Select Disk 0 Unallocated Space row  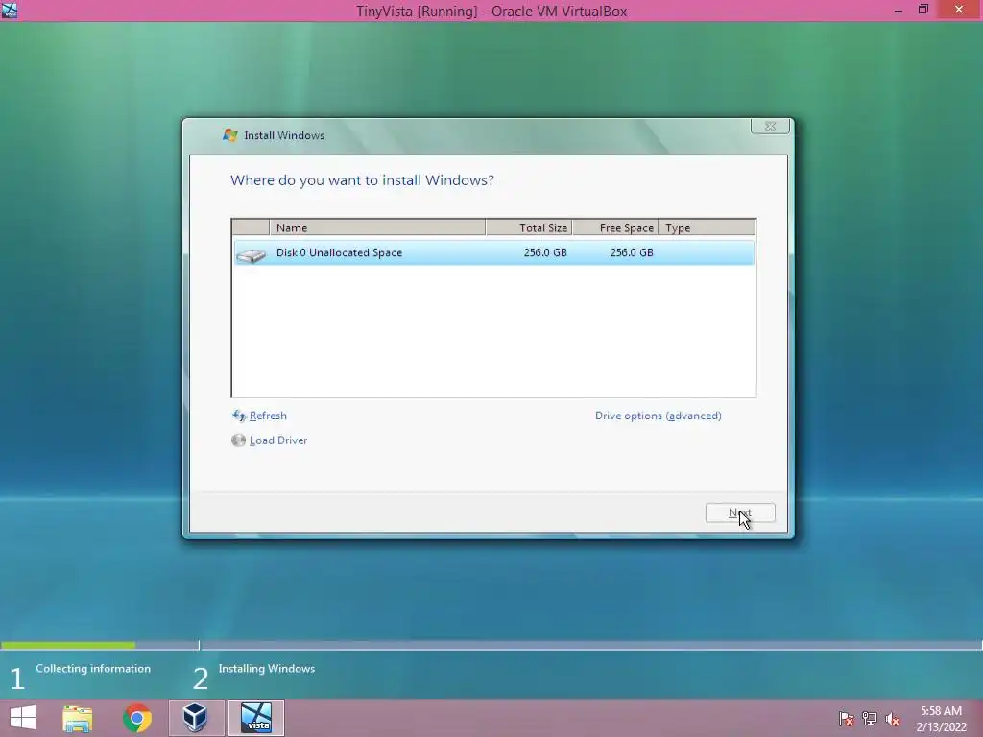494,252
